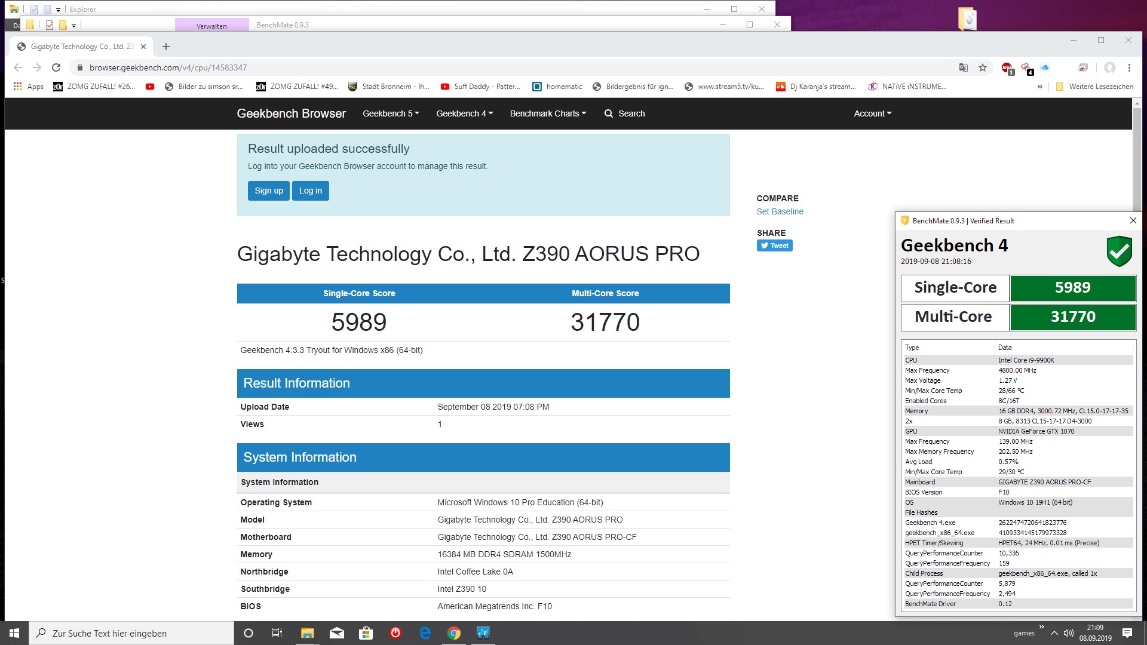This screenshot has width=1147, height=645.
Task: Click the NVIDIA GeForce GTX 1070 row
Action: click(1017, 431)
